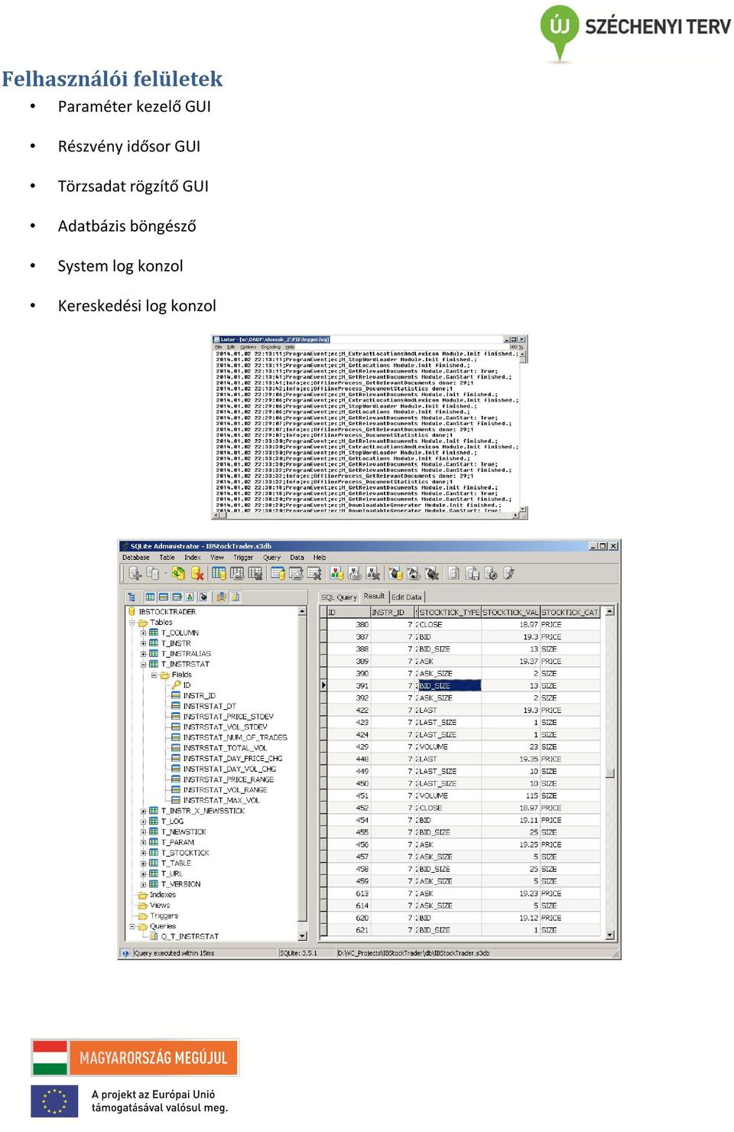Viewport: 734px width, 1132px height.
Task: Click the edit trigger toolbar icon
Action: click(x=414, y=573)
